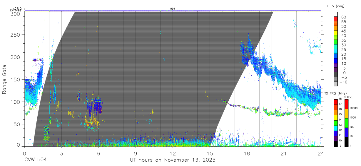
Task: Click the '991' CPID value at top
Action: (x=173, y=9)
